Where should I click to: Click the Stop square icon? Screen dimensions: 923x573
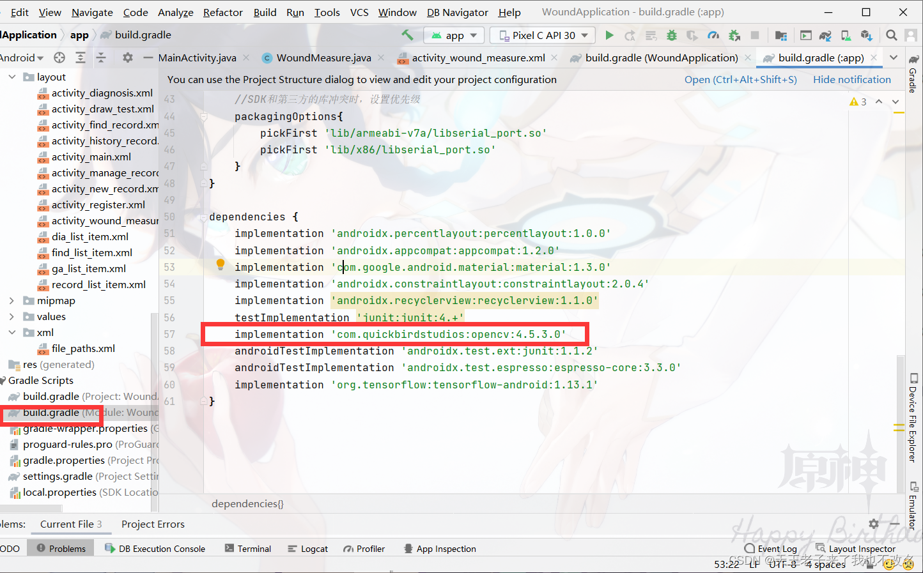(x=755, y=35)
